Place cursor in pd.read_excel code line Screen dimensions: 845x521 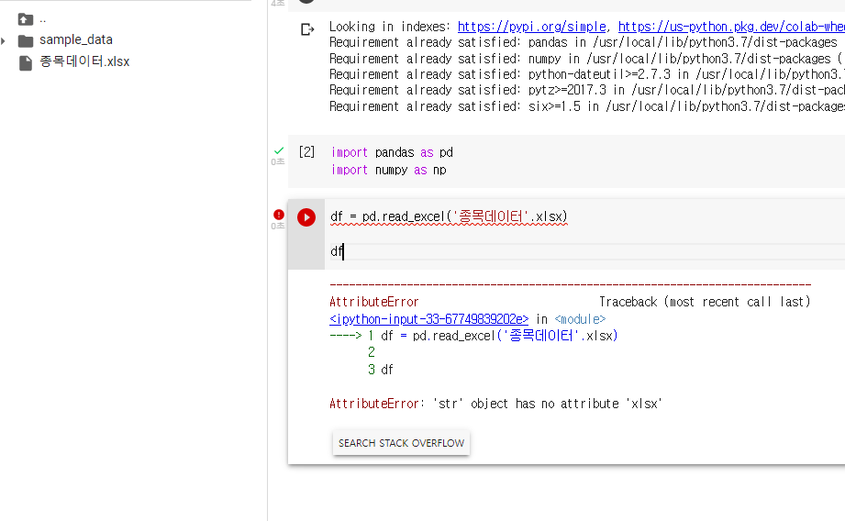pyautogui.click(x=449, y=216)
